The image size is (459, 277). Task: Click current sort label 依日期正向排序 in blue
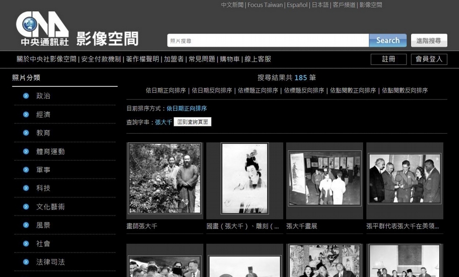[187, 108]
